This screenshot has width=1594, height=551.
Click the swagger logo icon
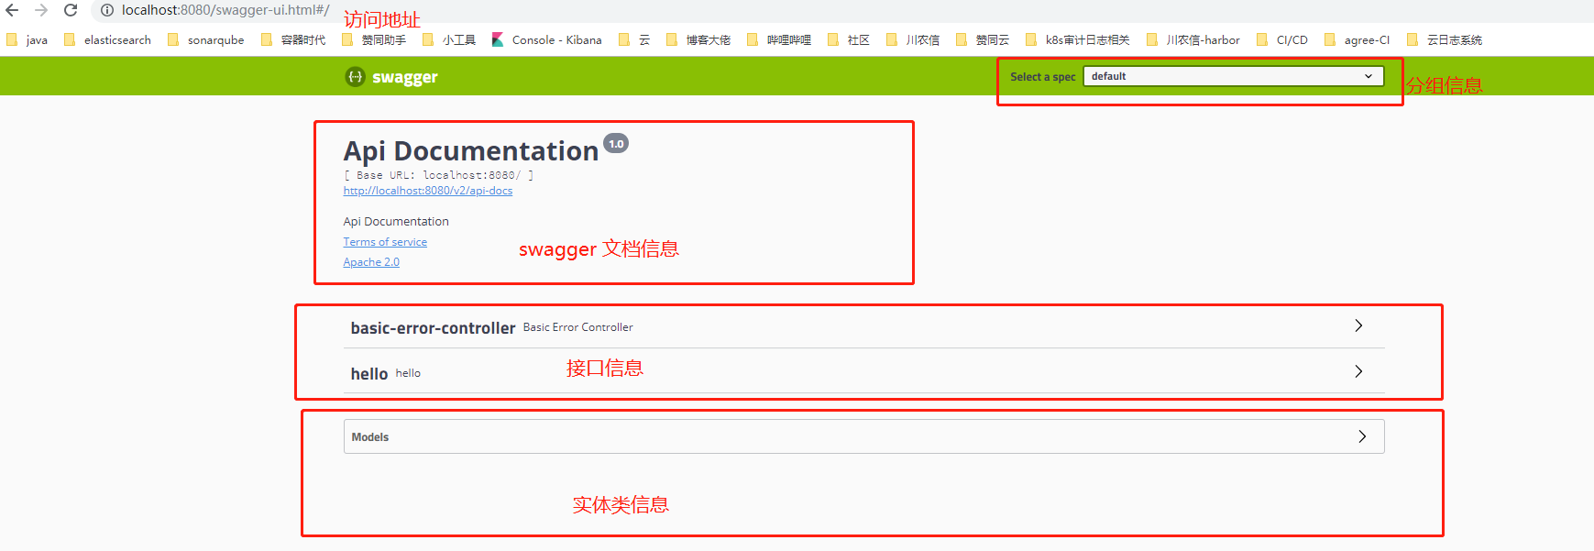(x=355, y=77)
